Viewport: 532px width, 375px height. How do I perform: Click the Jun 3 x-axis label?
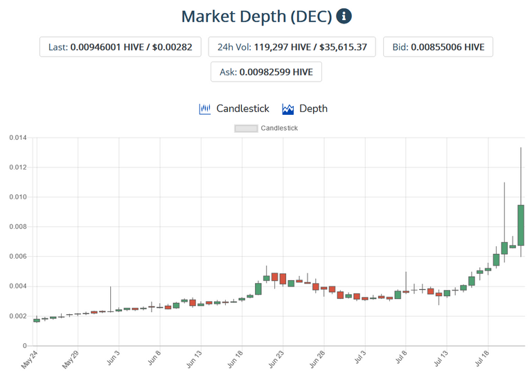(x=114, y=358)
